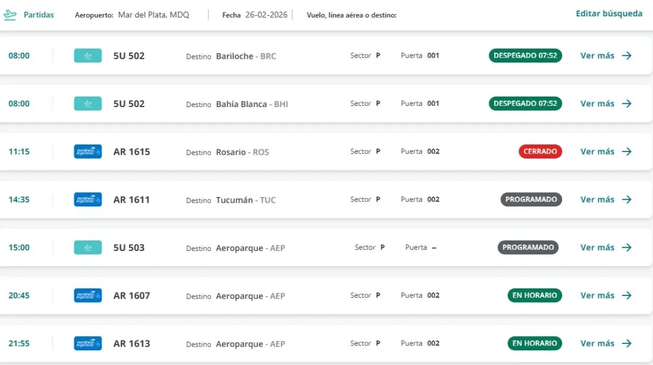Click the arrow next to Ver más for 5U 503
Screen dimensions: 653x365
(x=627, y=247)
